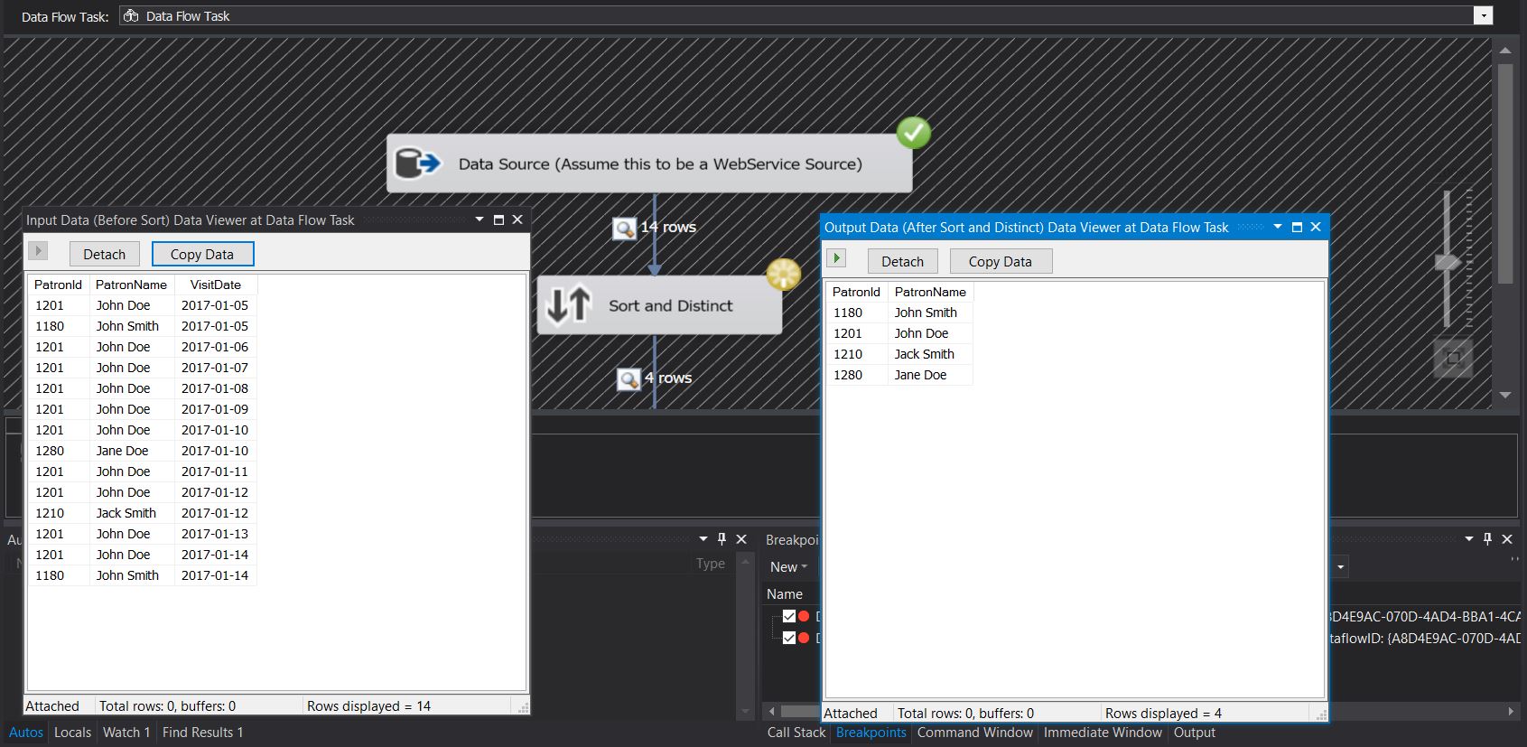Viewport: 1527px width, 747px height.
Task: Click the design surface zoom slider handle
Action: [1448, 263]
